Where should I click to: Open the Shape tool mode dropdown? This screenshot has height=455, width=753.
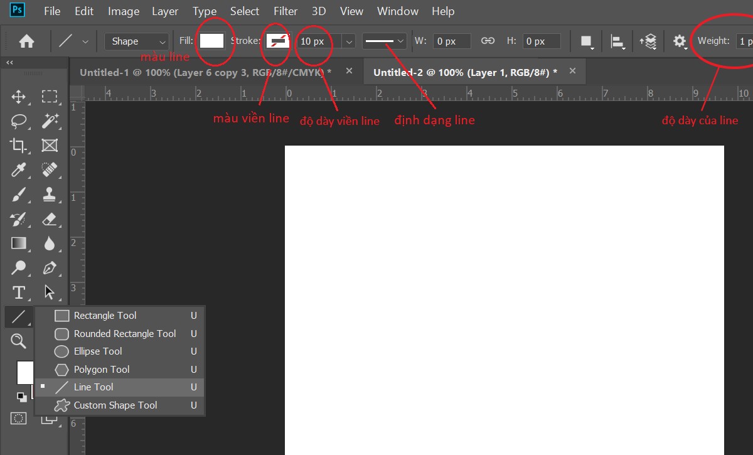(136, 41)
